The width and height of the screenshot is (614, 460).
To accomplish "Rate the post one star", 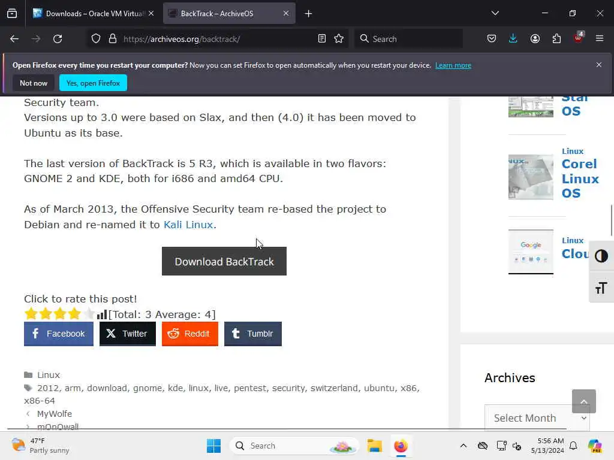I will [31, 314].
